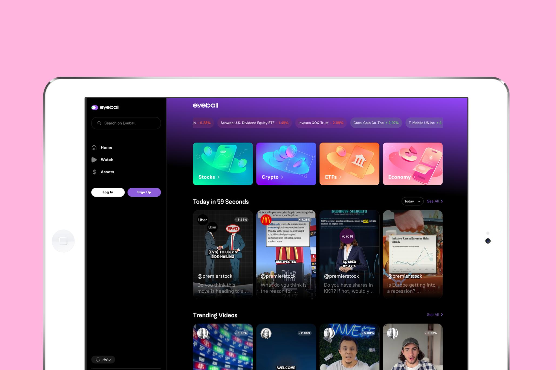
Task: Click the chevron next to ETFs
Action: tap(340, 177)
